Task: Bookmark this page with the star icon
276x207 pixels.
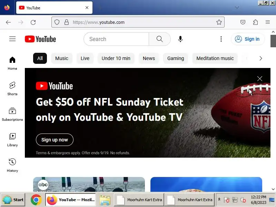Action: 219,22
